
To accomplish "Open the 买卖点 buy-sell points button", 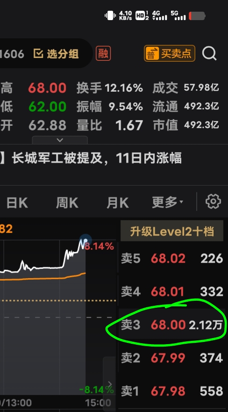I will click(170, 53).
